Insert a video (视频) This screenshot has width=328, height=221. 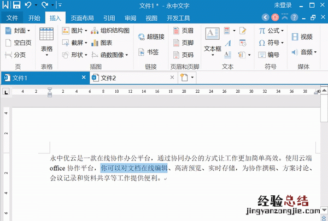(x=301, y=37)
